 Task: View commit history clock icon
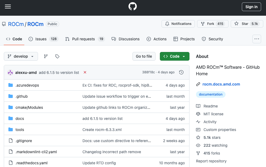(x=181, y=72)
